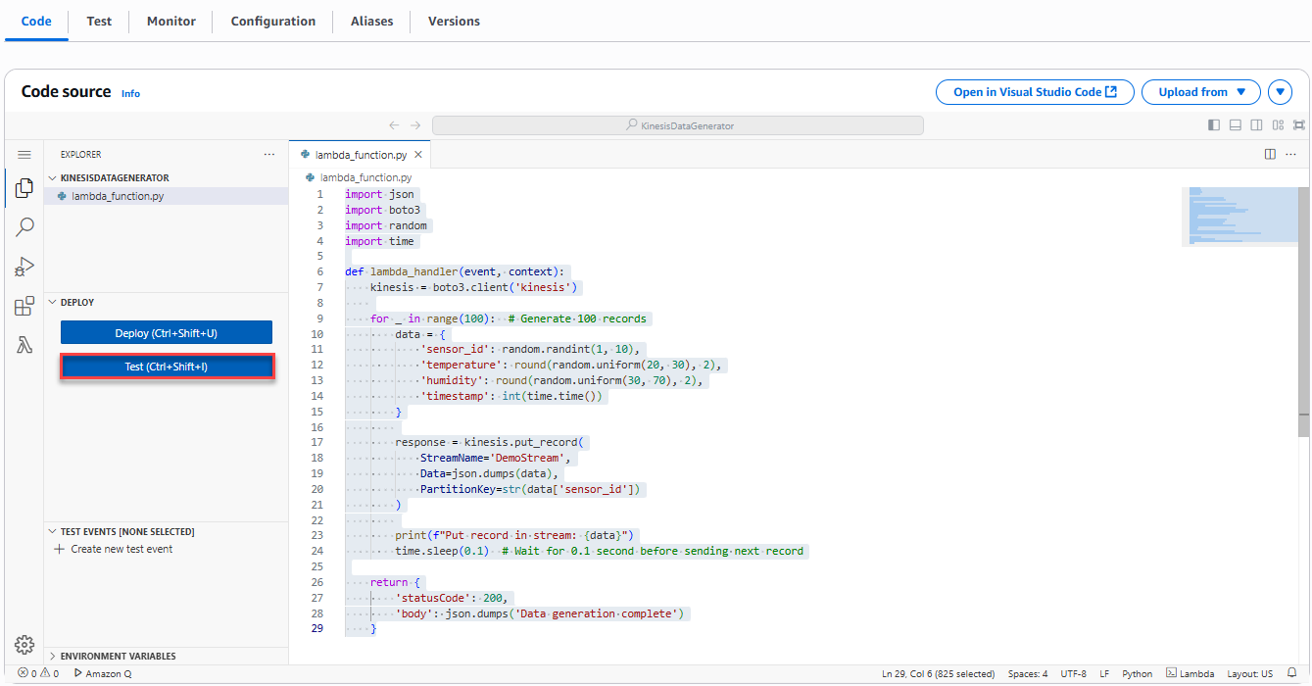The width and height of the screenshot is (1312, 686).
Task: Toggle the secondary sidebar layout icon
Action: [1256, 125]
